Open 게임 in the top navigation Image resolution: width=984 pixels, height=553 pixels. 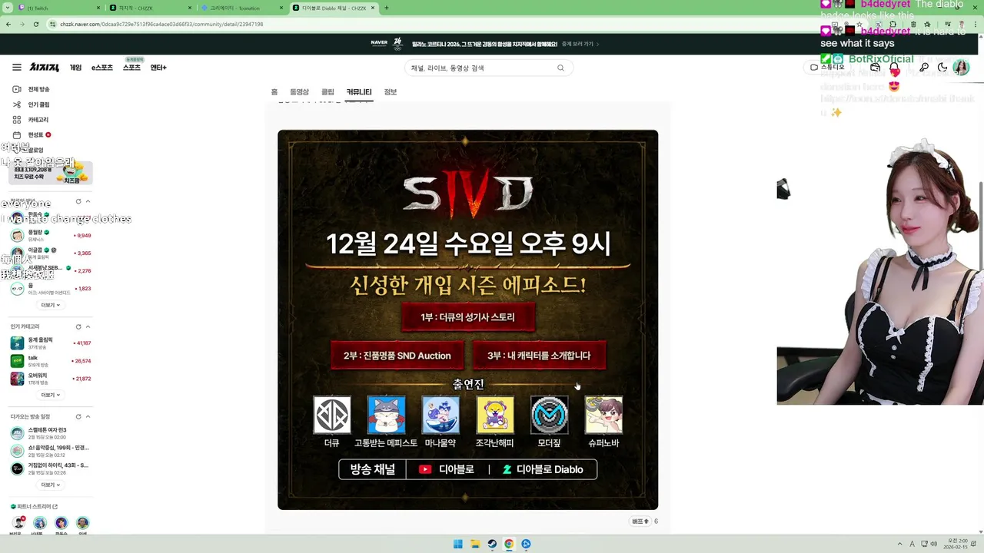coord(75,68)
